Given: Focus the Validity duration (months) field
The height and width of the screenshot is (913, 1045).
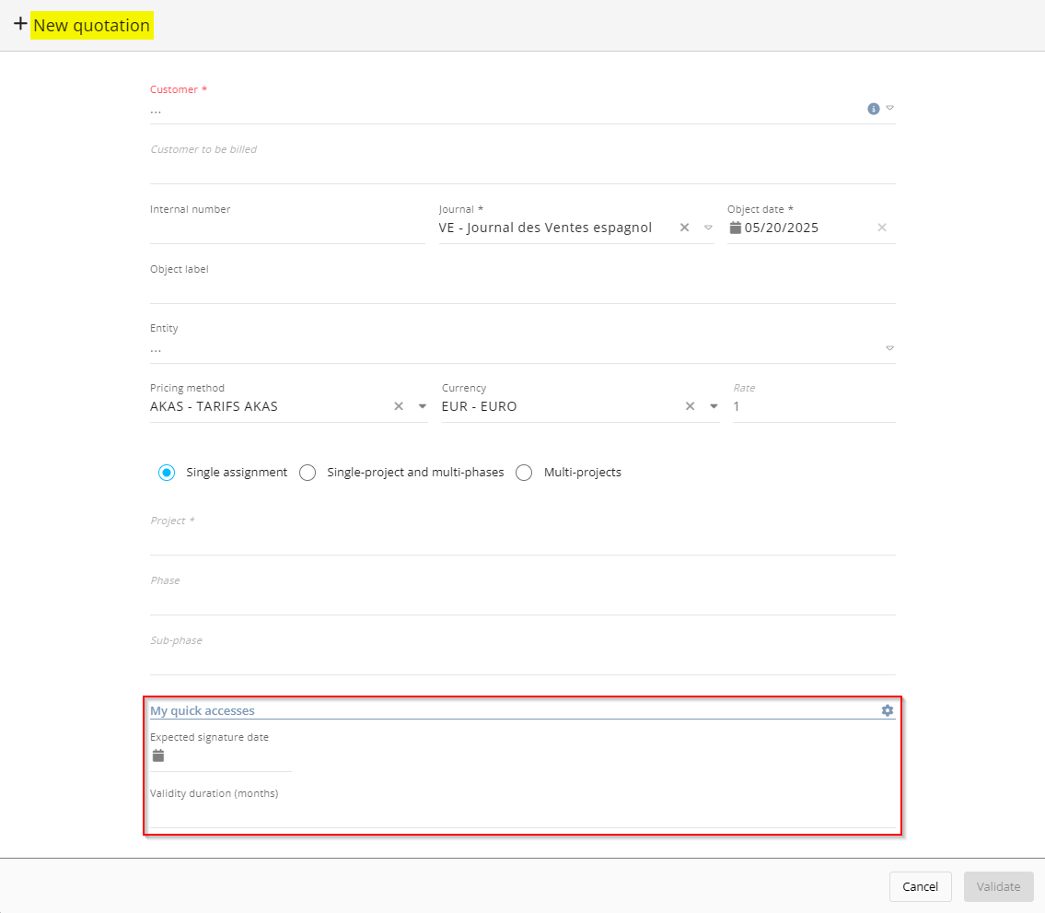Looking at the screenshot, I should 520,814.
